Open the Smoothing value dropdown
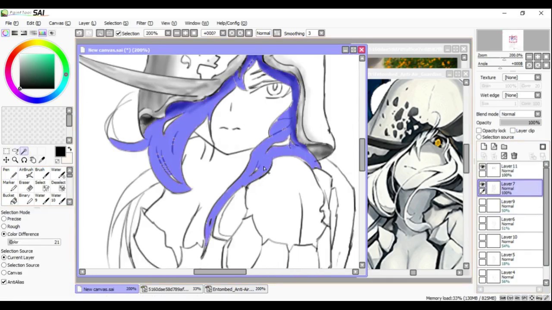Image resolution: width=552 pixels, height=310 pixels. point(321,33)
